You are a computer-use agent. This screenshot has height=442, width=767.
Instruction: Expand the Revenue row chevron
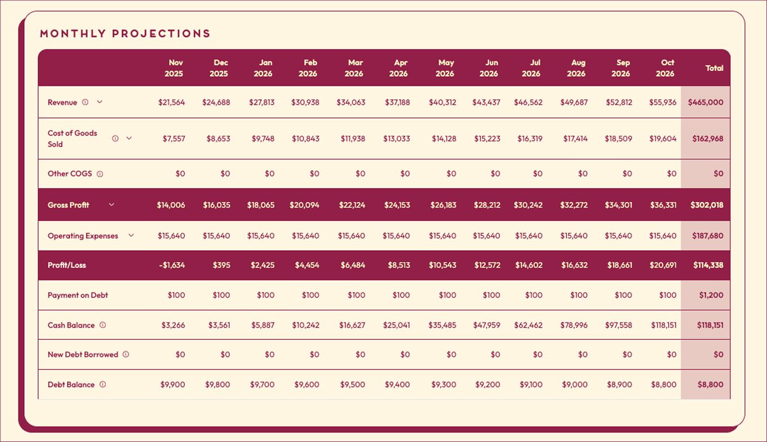pyautogui.click(x=99, y=102)
